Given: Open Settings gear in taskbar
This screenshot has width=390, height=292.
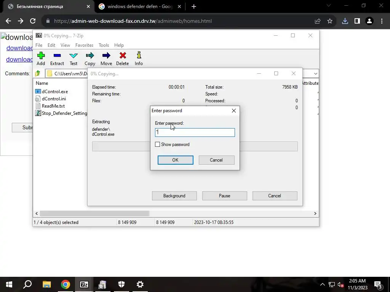Looking at the screenshot, I should pos(140,284).
